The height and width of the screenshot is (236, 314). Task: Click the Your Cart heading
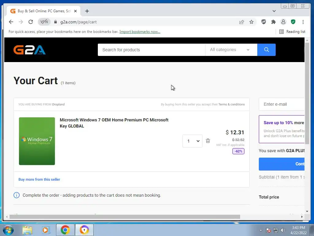[36, 81]
